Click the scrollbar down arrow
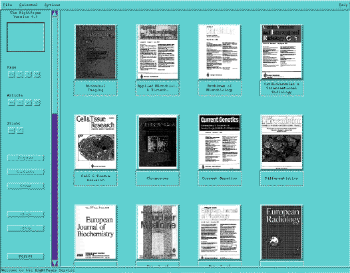The width and height of the screenshot is (350, 273). [55, 263]
